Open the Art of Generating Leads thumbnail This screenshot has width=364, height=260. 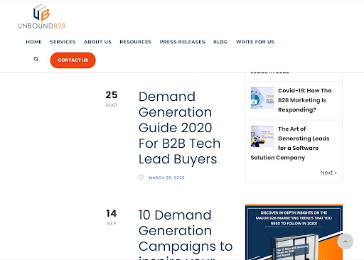pos(262,136)
